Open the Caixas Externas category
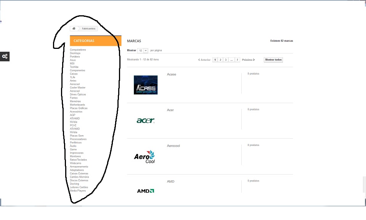 (79, 173)
